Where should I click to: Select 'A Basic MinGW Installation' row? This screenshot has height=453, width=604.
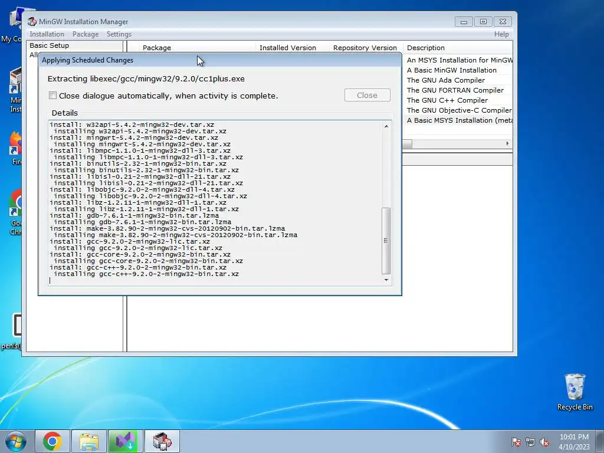451,70
